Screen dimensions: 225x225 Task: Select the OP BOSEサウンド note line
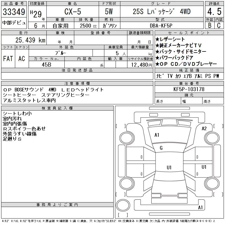[53, 90]
